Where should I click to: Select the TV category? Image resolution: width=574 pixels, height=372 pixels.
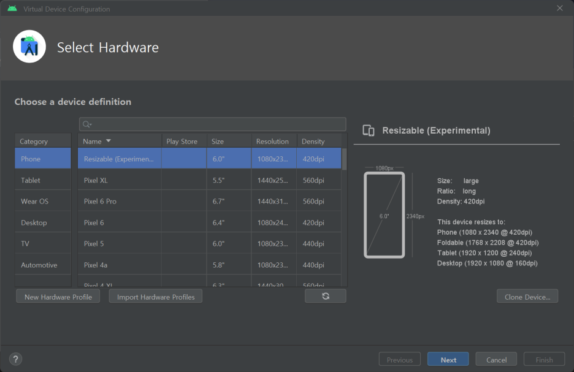coord(43,244)
